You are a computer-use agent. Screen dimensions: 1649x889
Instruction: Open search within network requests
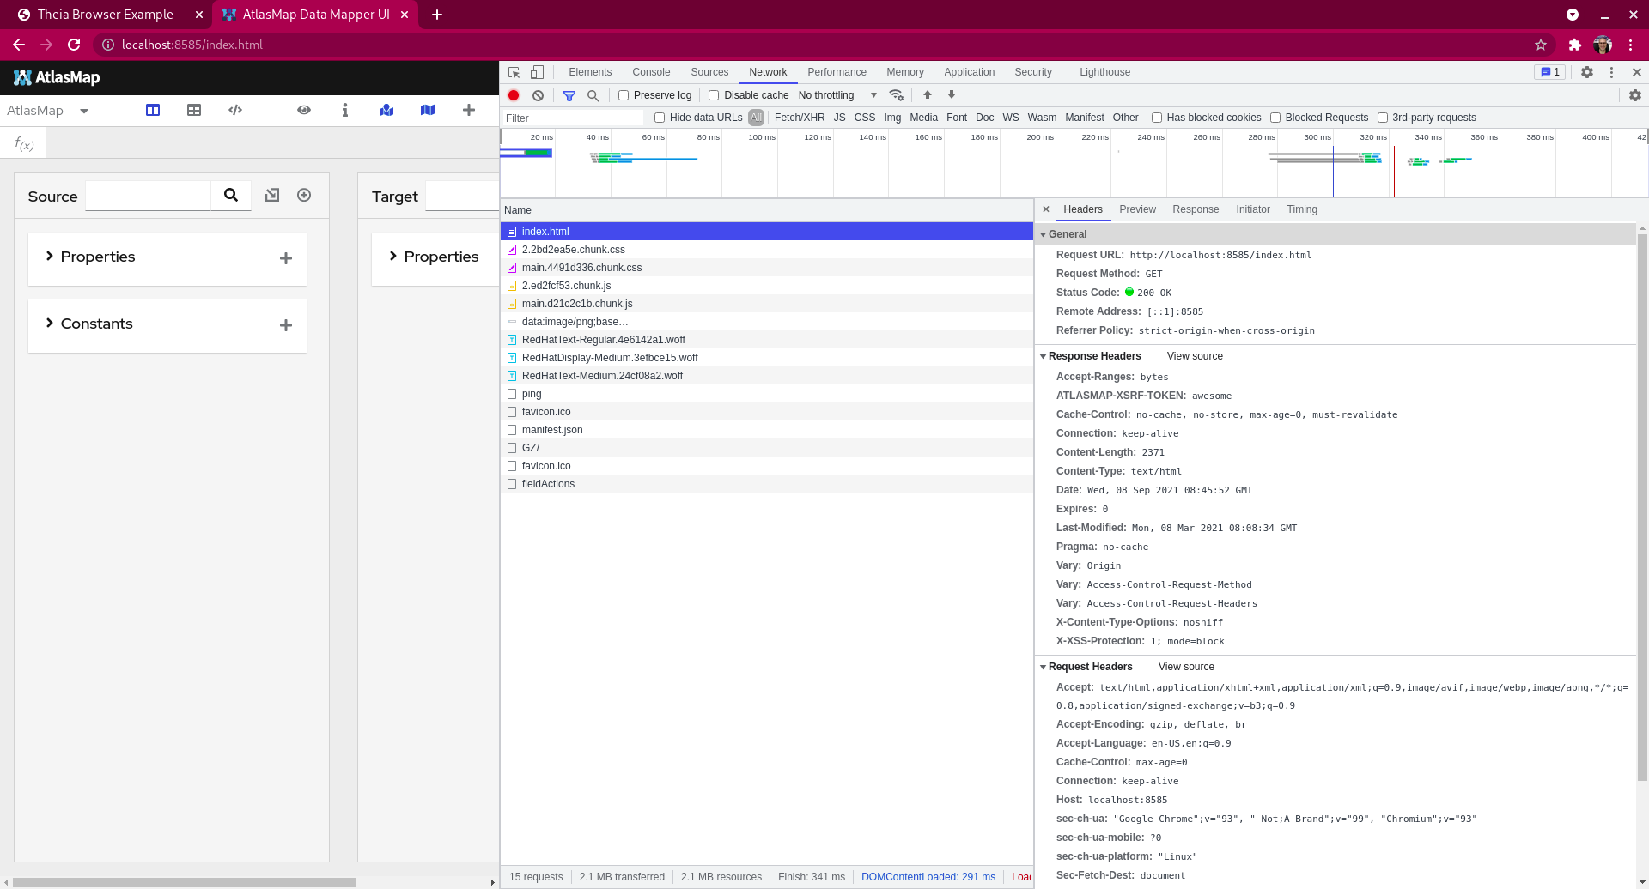click(593, 95)
